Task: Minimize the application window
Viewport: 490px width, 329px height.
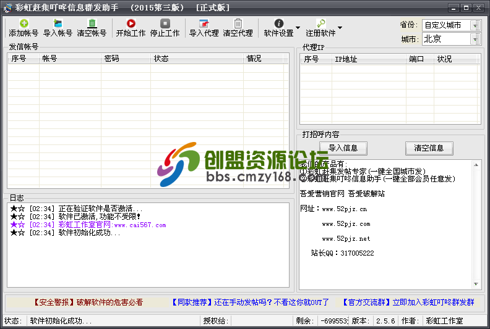Action: click(x=453, y=8)
